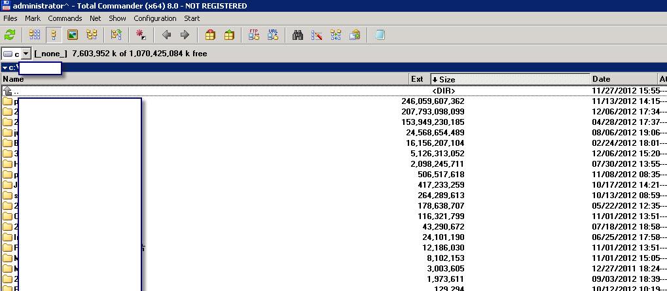
Task: Click the date 04/28/2012 17:37
Action: tap(626, 122)
